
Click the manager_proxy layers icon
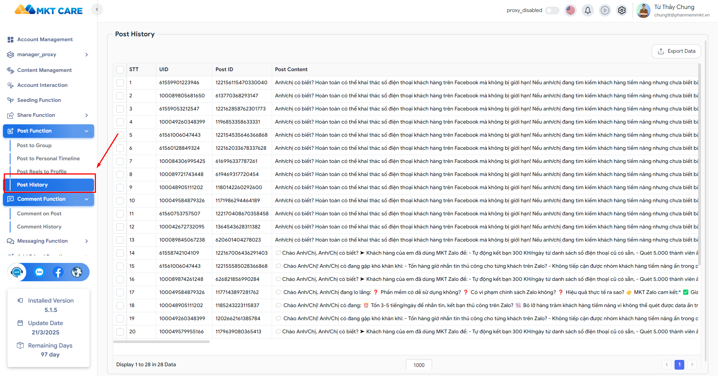pos(10,55)
